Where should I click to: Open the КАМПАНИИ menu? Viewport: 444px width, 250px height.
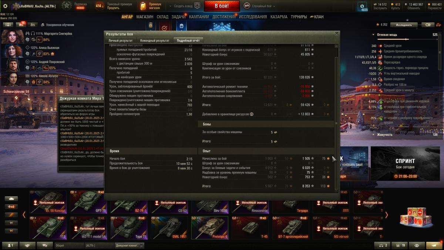199,17
